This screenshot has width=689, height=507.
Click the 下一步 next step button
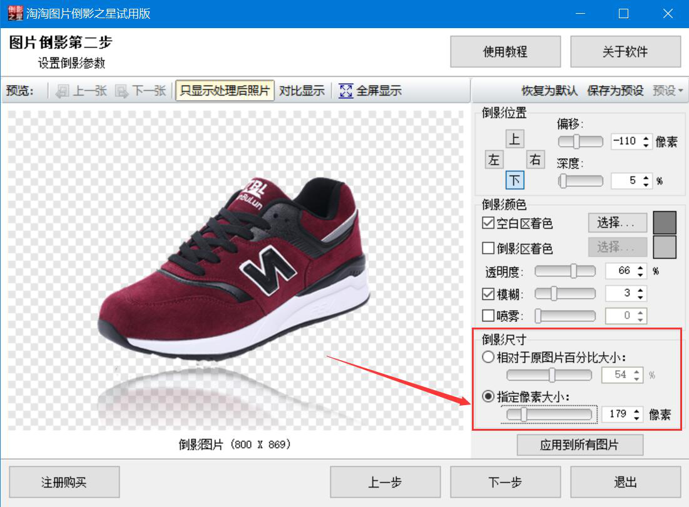pyautogui.click(x=504, y=482)
